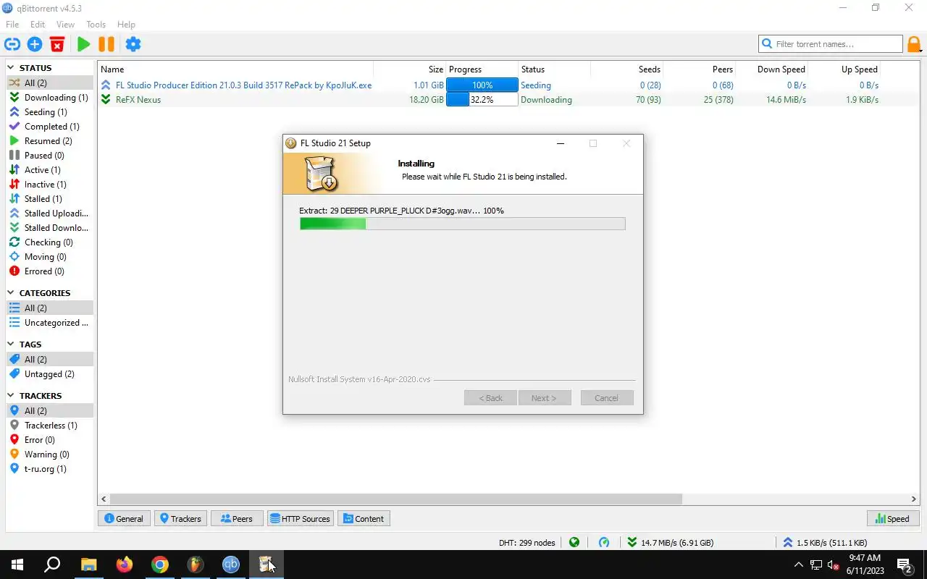
Task: Click the upload speed 1.5 KiB/s status
Action: point(825,543)
